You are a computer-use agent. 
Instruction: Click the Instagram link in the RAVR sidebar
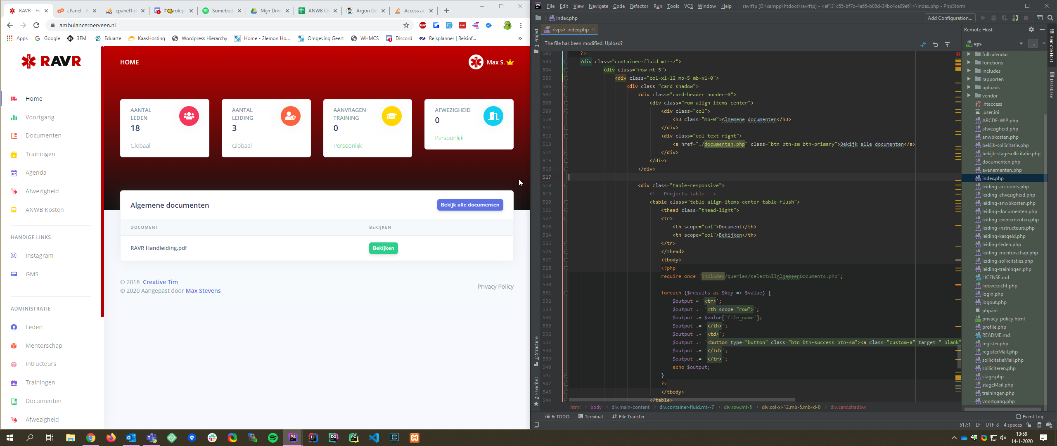coord(39,256)
